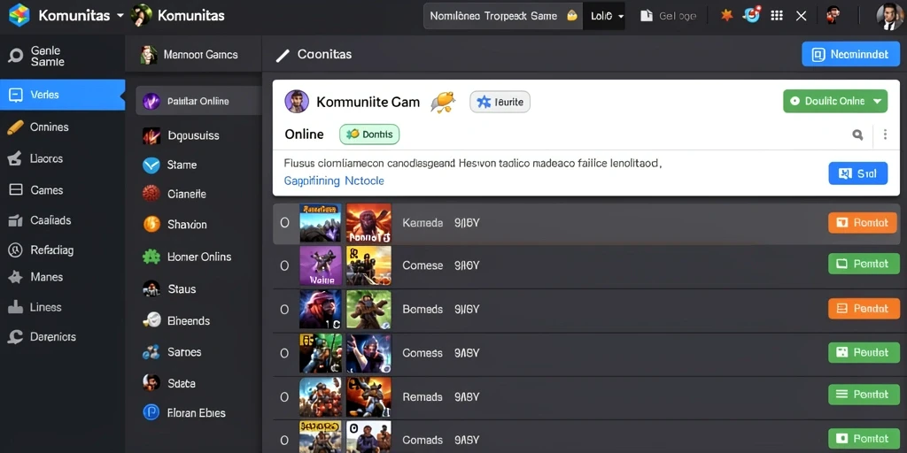Click the pencil icon beside Caonitas

283,55
